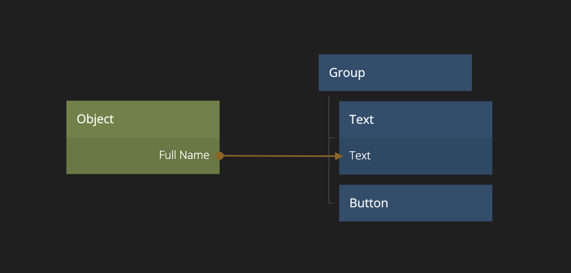Click the hierarchy tick beside the Text node
This screenshot has width=571, height=273.
(x=331, y=138)
